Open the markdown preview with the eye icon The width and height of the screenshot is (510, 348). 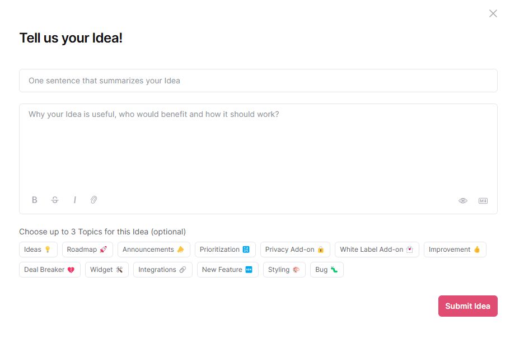click(x=463, y=200)
